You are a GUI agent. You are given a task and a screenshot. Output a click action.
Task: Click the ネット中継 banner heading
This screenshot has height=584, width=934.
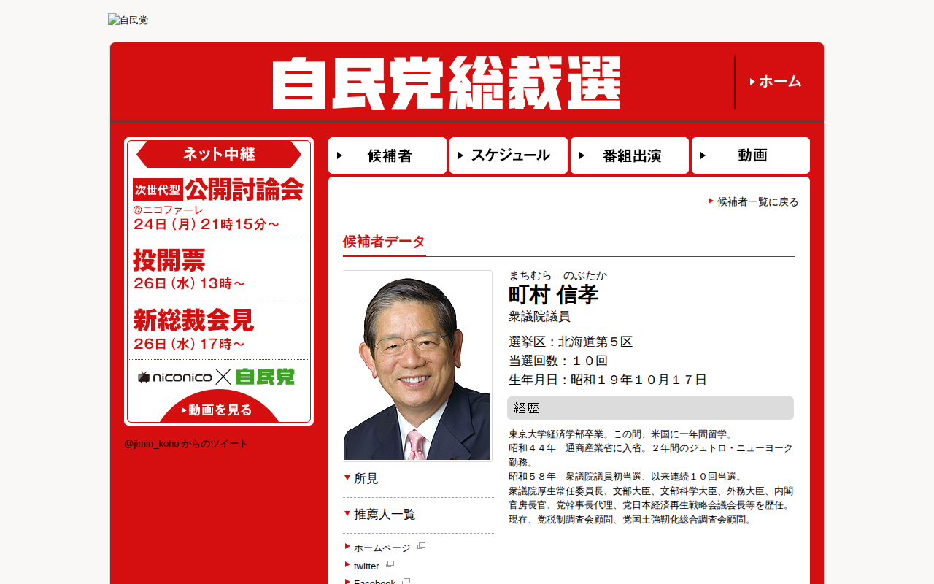(x=219, y=155)
